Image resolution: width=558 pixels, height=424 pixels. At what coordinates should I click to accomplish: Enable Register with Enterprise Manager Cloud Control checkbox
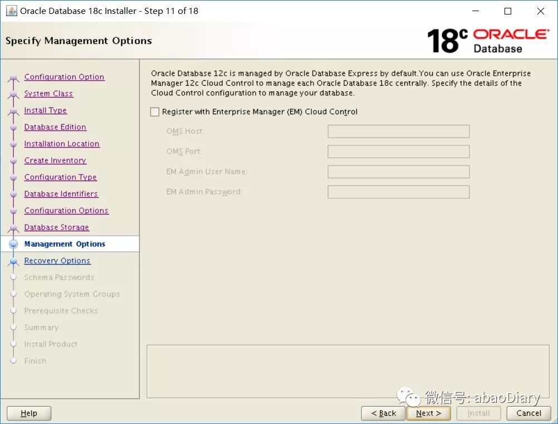tap(154, 112)
